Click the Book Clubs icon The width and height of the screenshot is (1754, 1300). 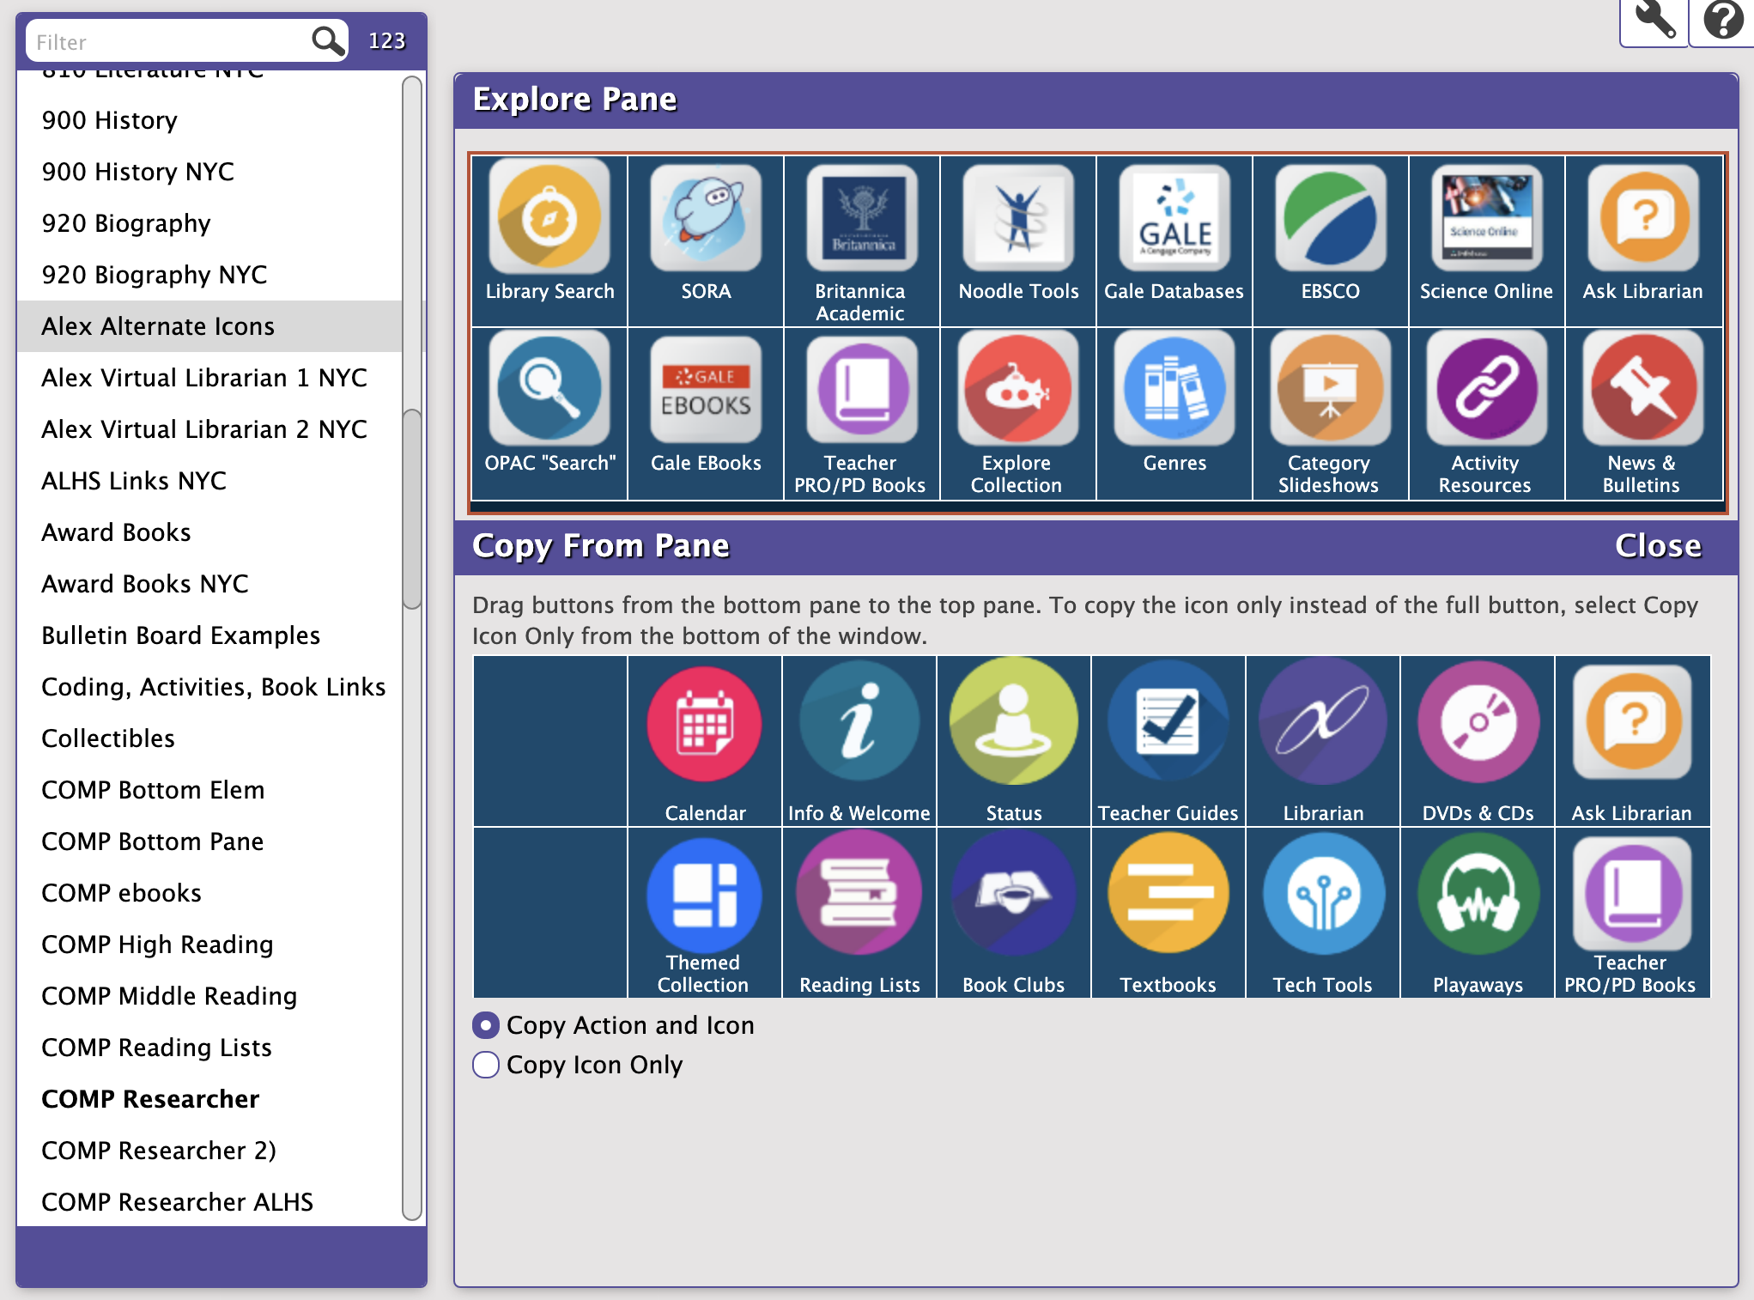pos(1014,894)
